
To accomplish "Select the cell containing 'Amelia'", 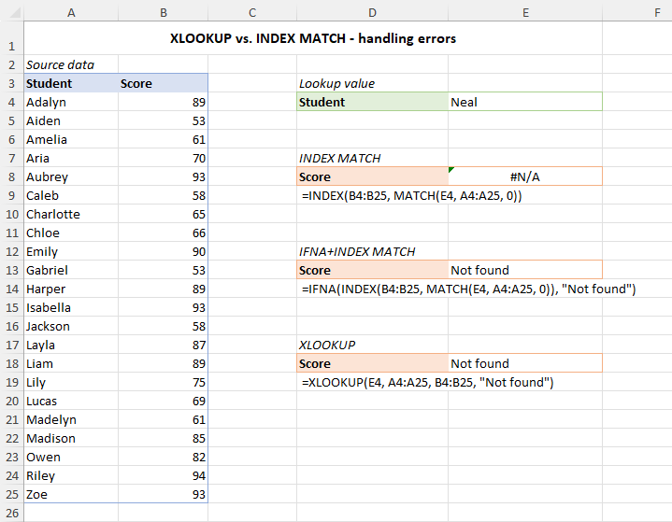I will click(x=71, y=139).
